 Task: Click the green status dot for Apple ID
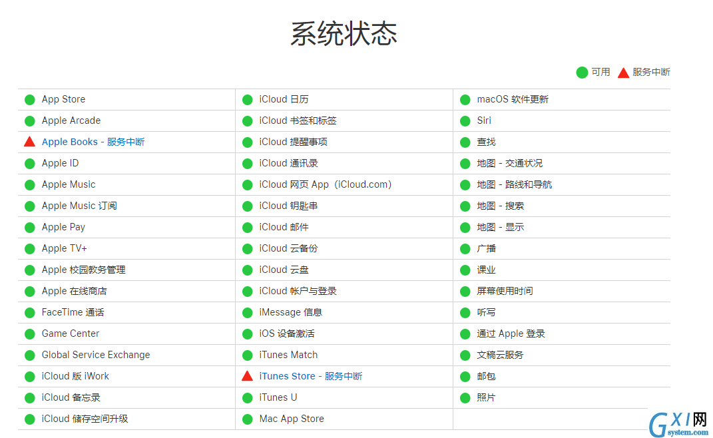pyautogui.click(x=29, y=164)
